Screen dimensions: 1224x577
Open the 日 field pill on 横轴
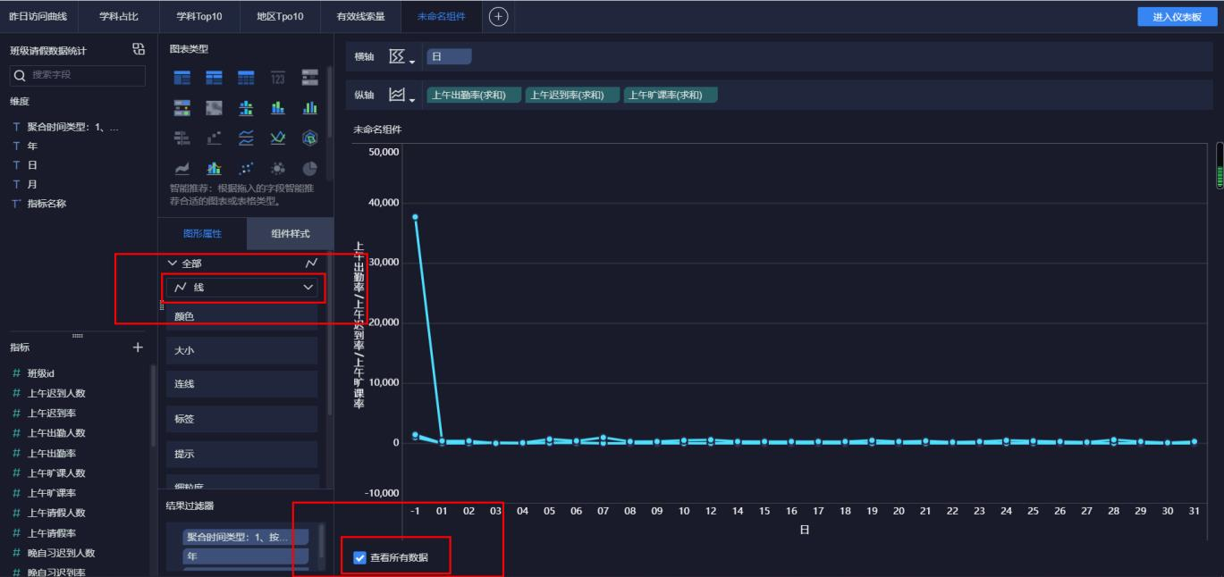tap(449, 56)
